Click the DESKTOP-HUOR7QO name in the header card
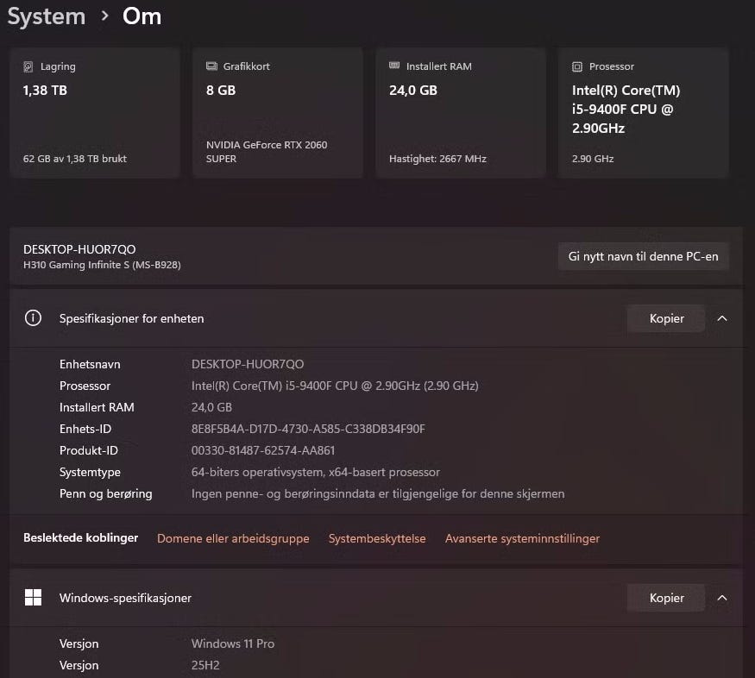755x678 pixels. pyautogui.click(x=79, y=249)
